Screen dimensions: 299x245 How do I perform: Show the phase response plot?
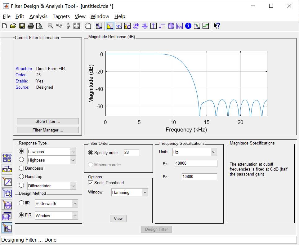[x=118, y=26]
